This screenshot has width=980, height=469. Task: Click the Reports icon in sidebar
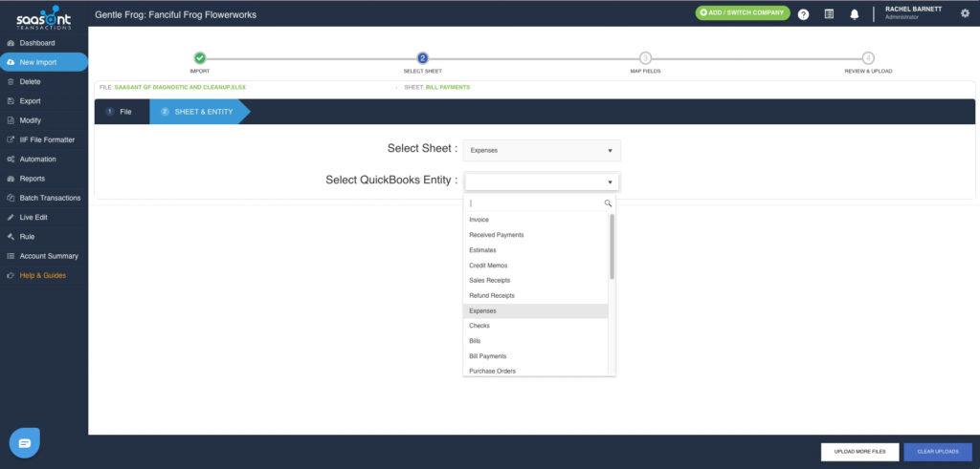[x=10, y=179]
